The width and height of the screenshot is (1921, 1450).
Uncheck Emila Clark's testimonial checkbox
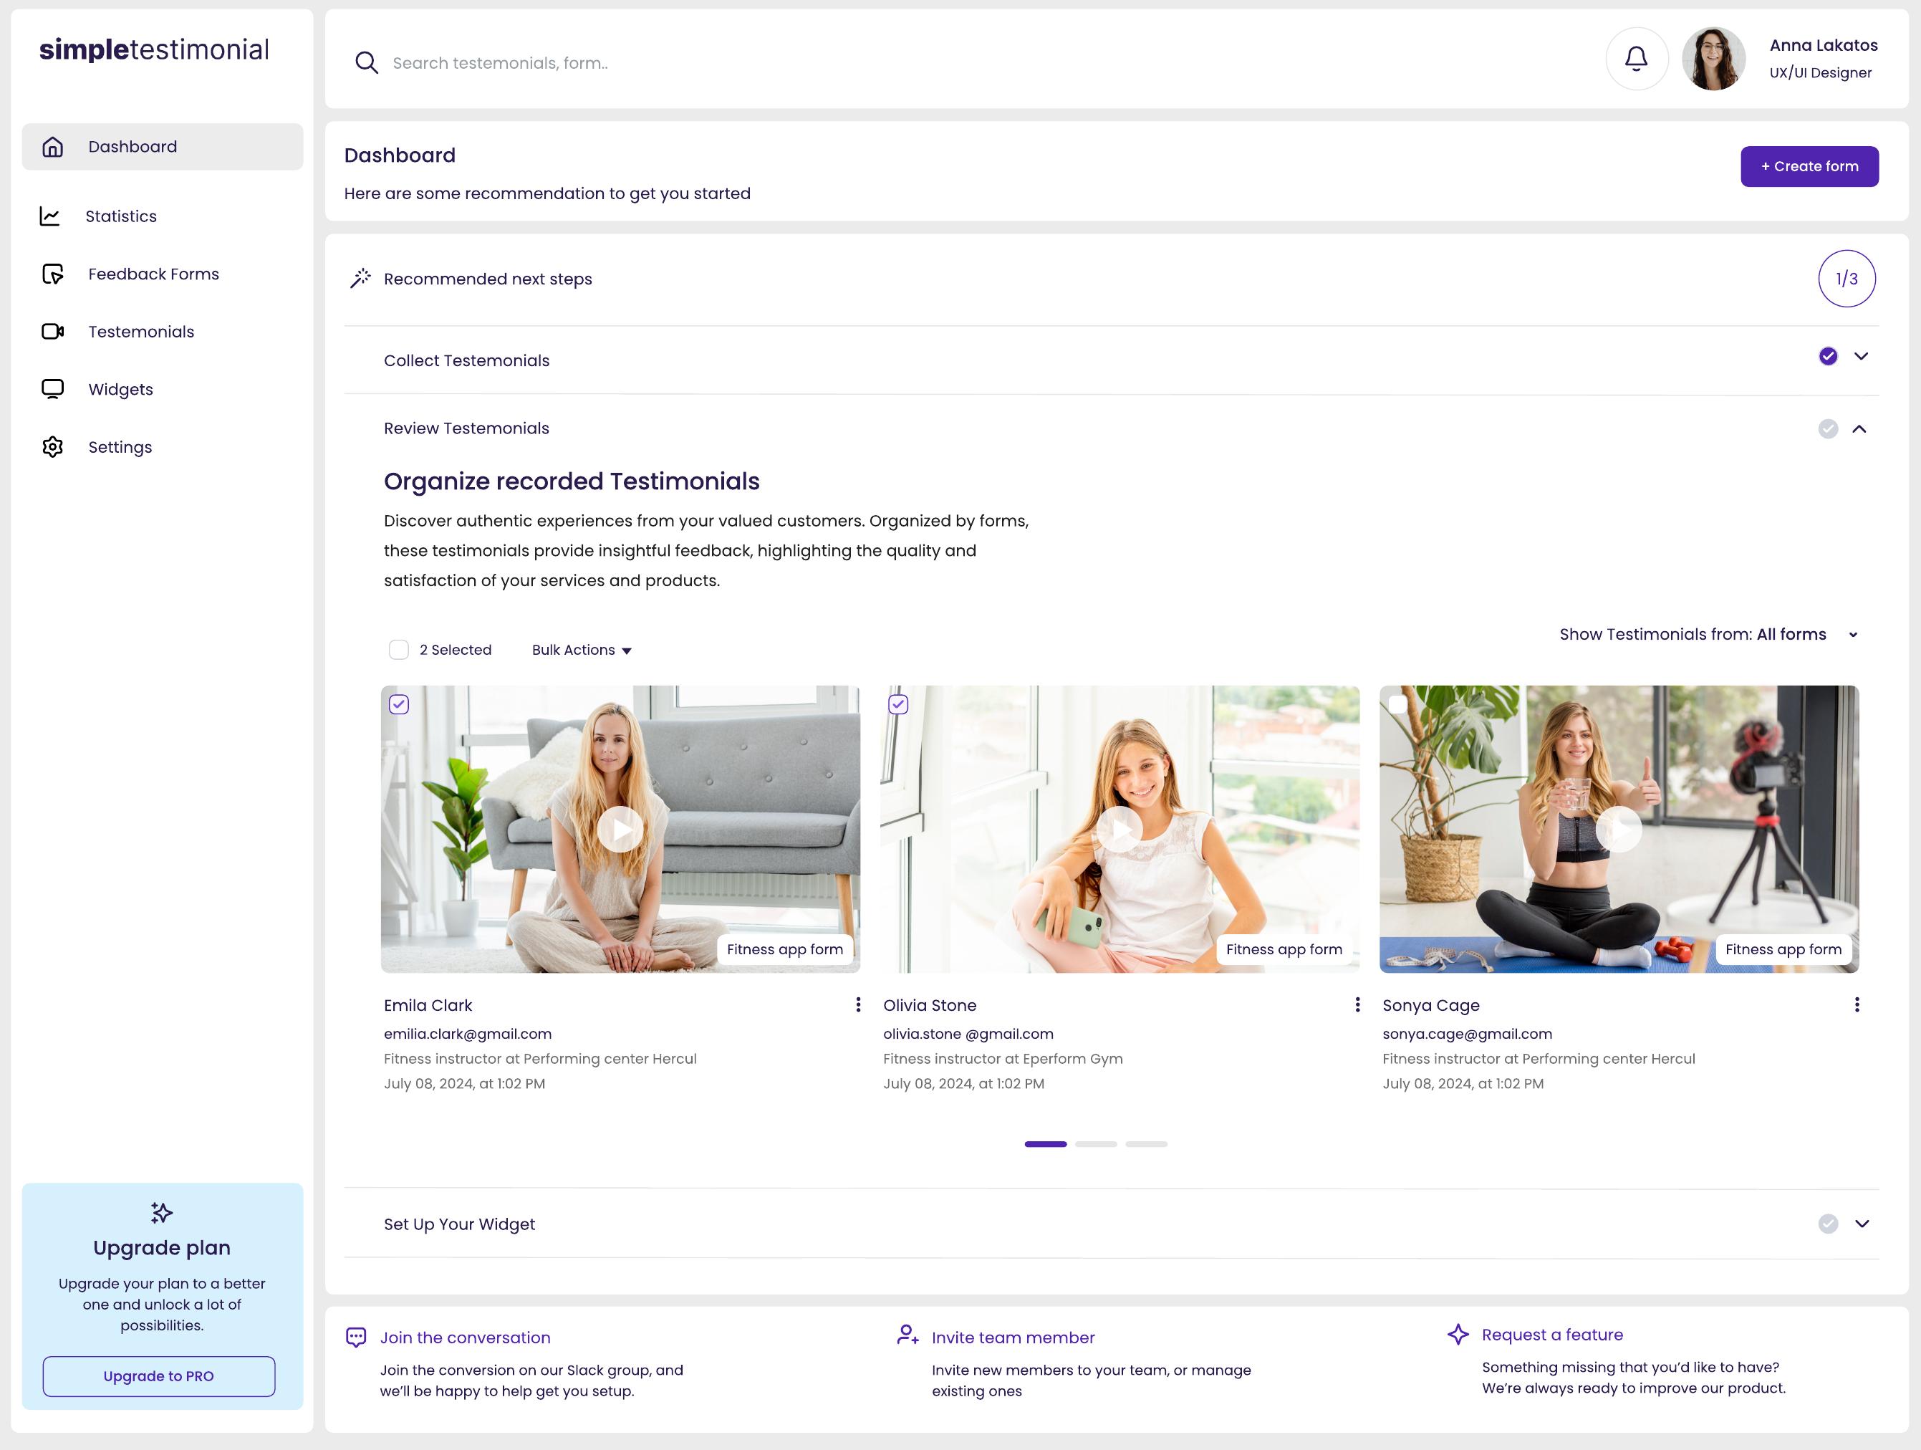tap(399, 705)
